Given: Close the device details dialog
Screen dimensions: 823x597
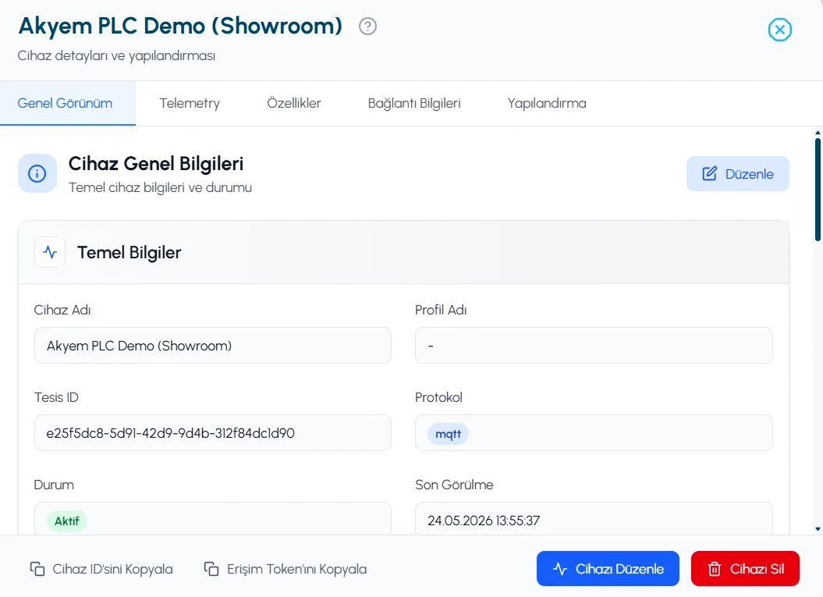Looking at the screenshot, I should (x=779, y=30).
